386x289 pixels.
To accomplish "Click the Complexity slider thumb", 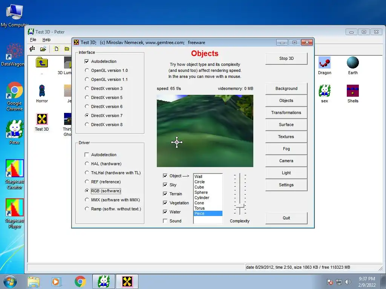I will pyautogui.click(x=240, y=206).
